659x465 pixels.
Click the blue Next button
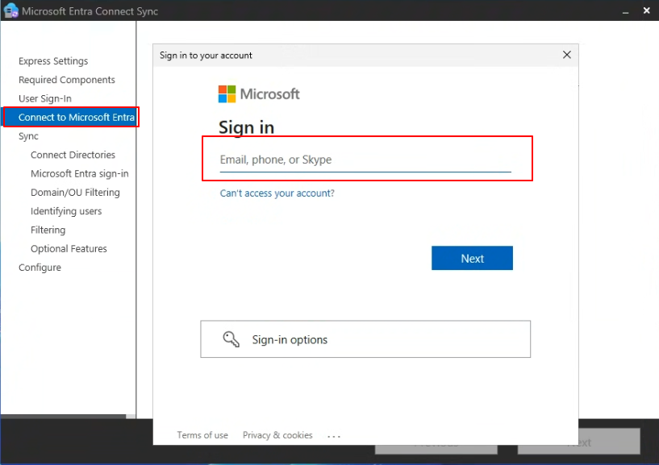click(472, 258)
